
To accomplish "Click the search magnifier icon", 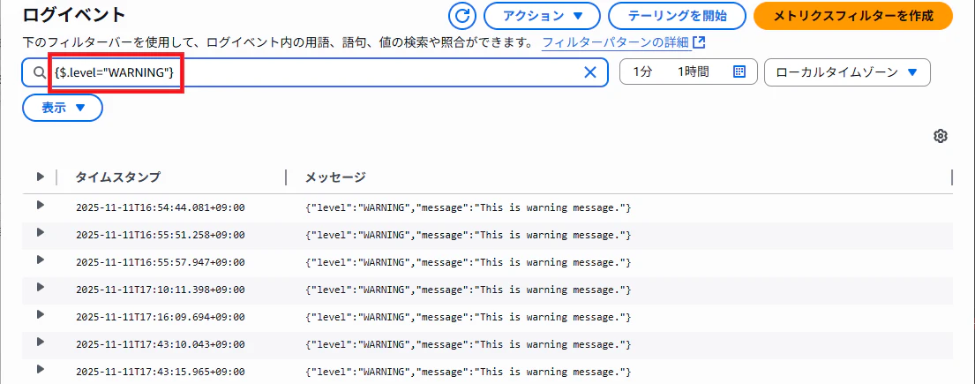I will 39,72.
